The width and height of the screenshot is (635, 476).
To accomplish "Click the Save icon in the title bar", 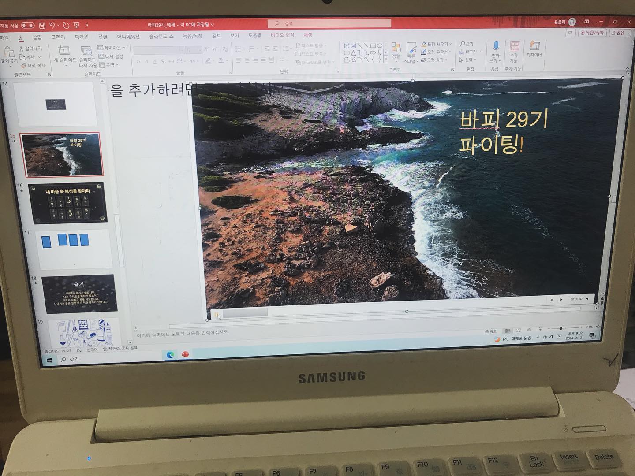I will click(42, 26).
